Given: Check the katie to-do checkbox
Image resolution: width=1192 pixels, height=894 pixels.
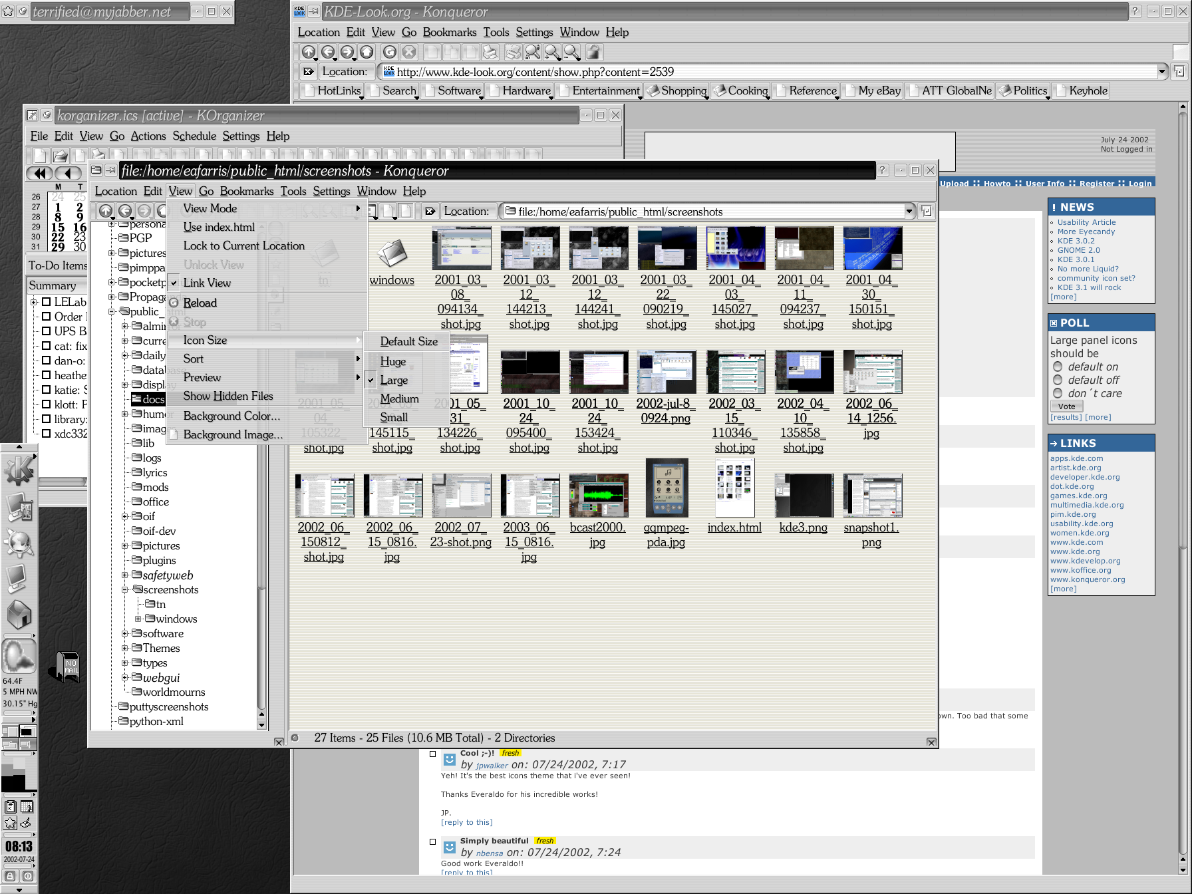Looking at the screenshot, I should point(46,390).
